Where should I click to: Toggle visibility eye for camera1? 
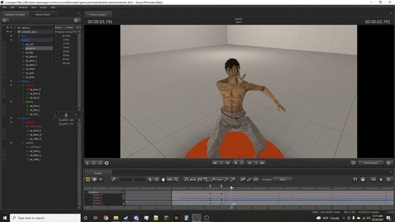(7, 27)
